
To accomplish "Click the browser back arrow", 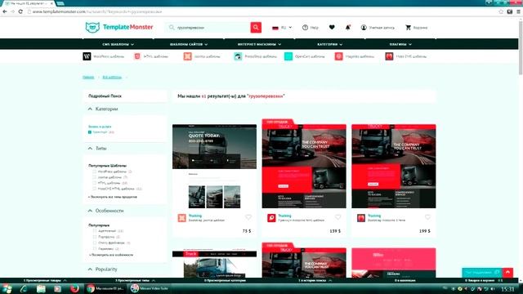I will coord(4,11).
